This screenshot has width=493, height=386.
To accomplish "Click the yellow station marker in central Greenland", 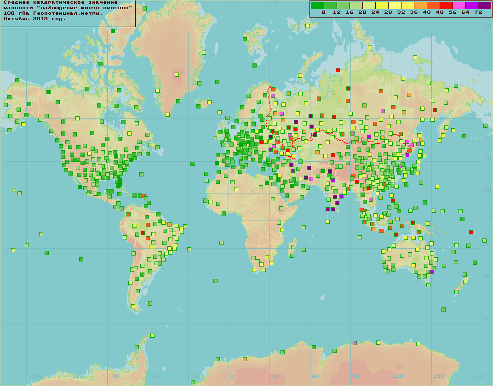I will click(177, 75).
